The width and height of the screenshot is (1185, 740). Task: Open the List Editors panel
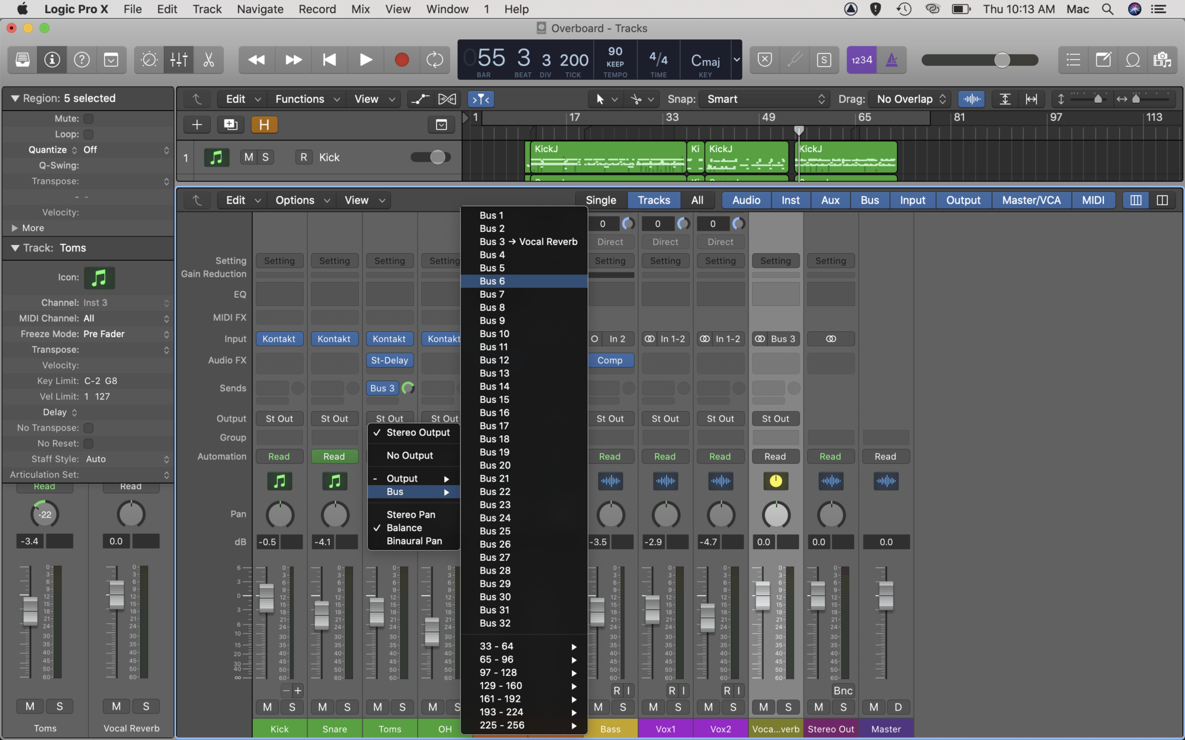coord(1073,60)
